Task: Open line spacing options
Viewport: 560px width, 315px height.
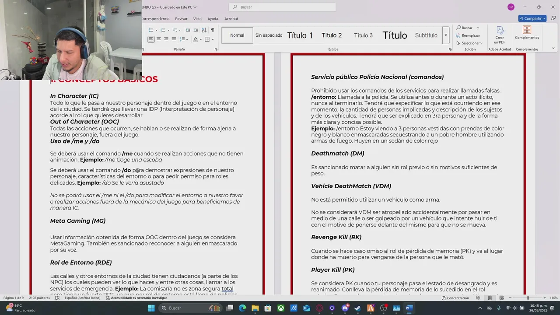Action: pyautogui.click(x=183, y=39)
